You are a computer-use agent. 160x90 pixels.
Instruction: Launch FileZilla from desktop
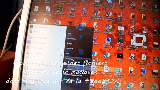pos(132,57)
